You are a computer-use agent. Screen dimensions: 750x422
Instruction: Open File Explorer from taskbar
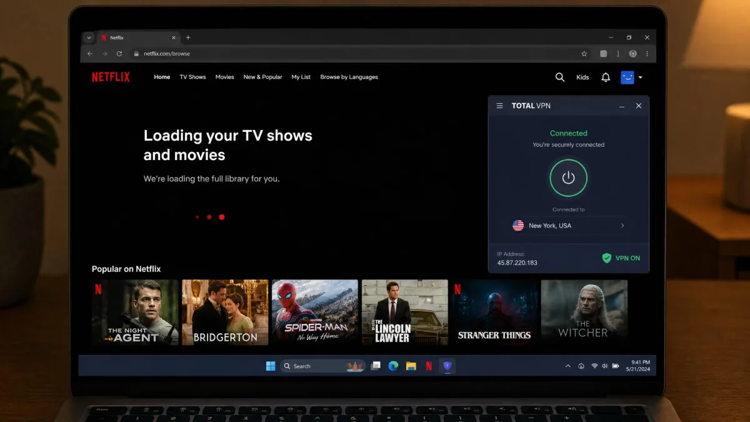411,366
